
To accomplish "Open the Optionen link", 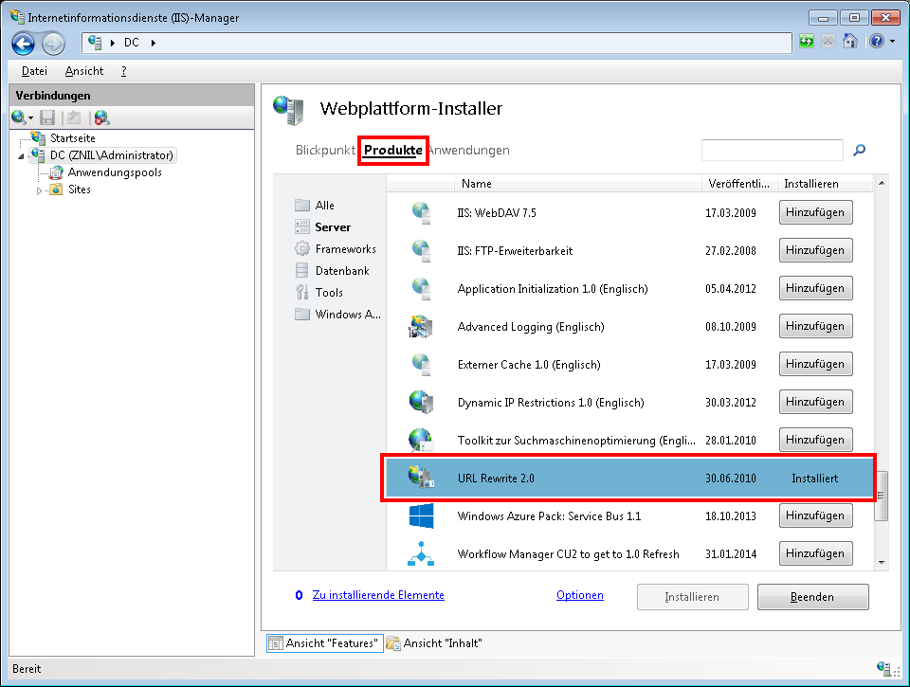I will click(580, 595).
